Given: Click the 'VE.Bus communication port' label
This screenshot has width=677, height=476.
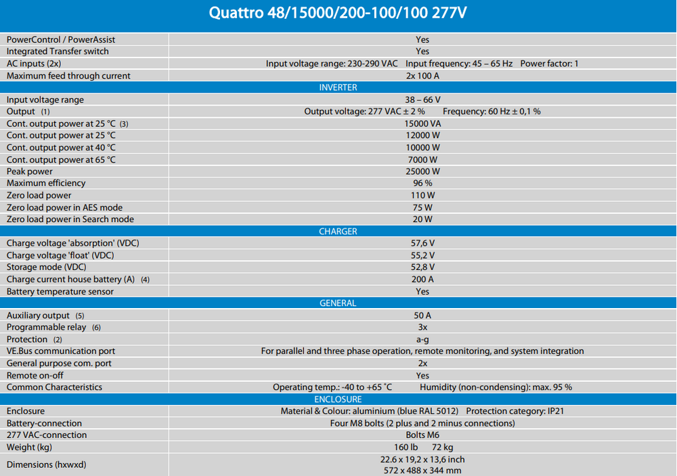Looking at the screenshot, I should click(x=60, y=351).
